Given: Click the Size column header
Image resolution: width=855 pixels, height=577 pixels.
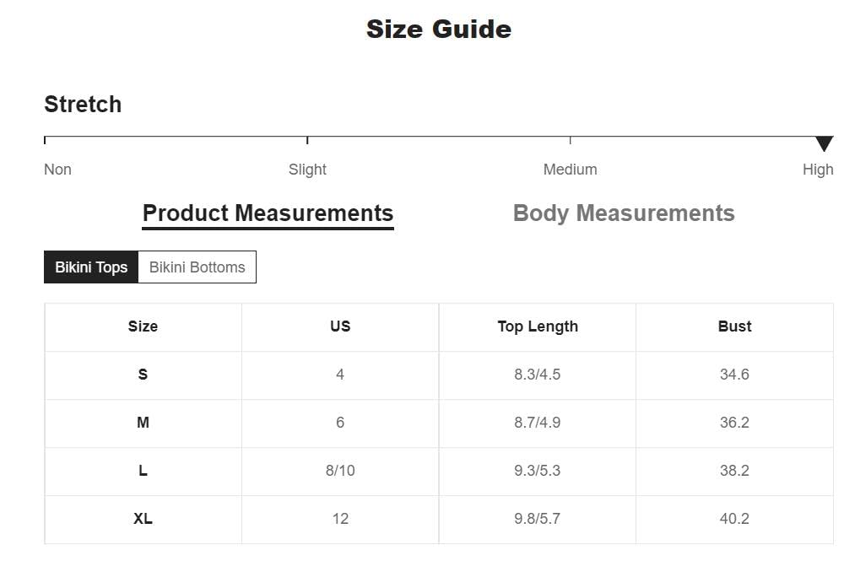Looking at the screenshot, I should [x=143, y=326].
